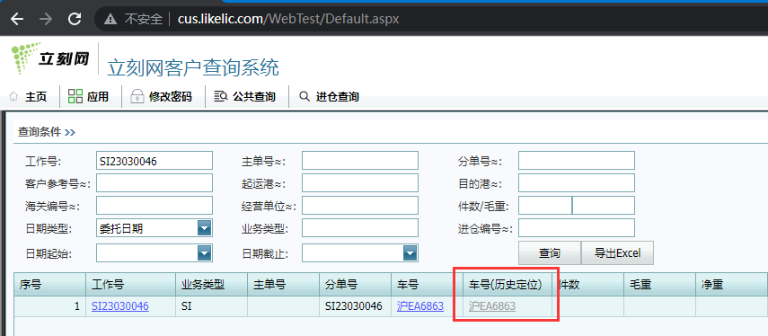Open the 进仓查询 menu item

[337, 97]
